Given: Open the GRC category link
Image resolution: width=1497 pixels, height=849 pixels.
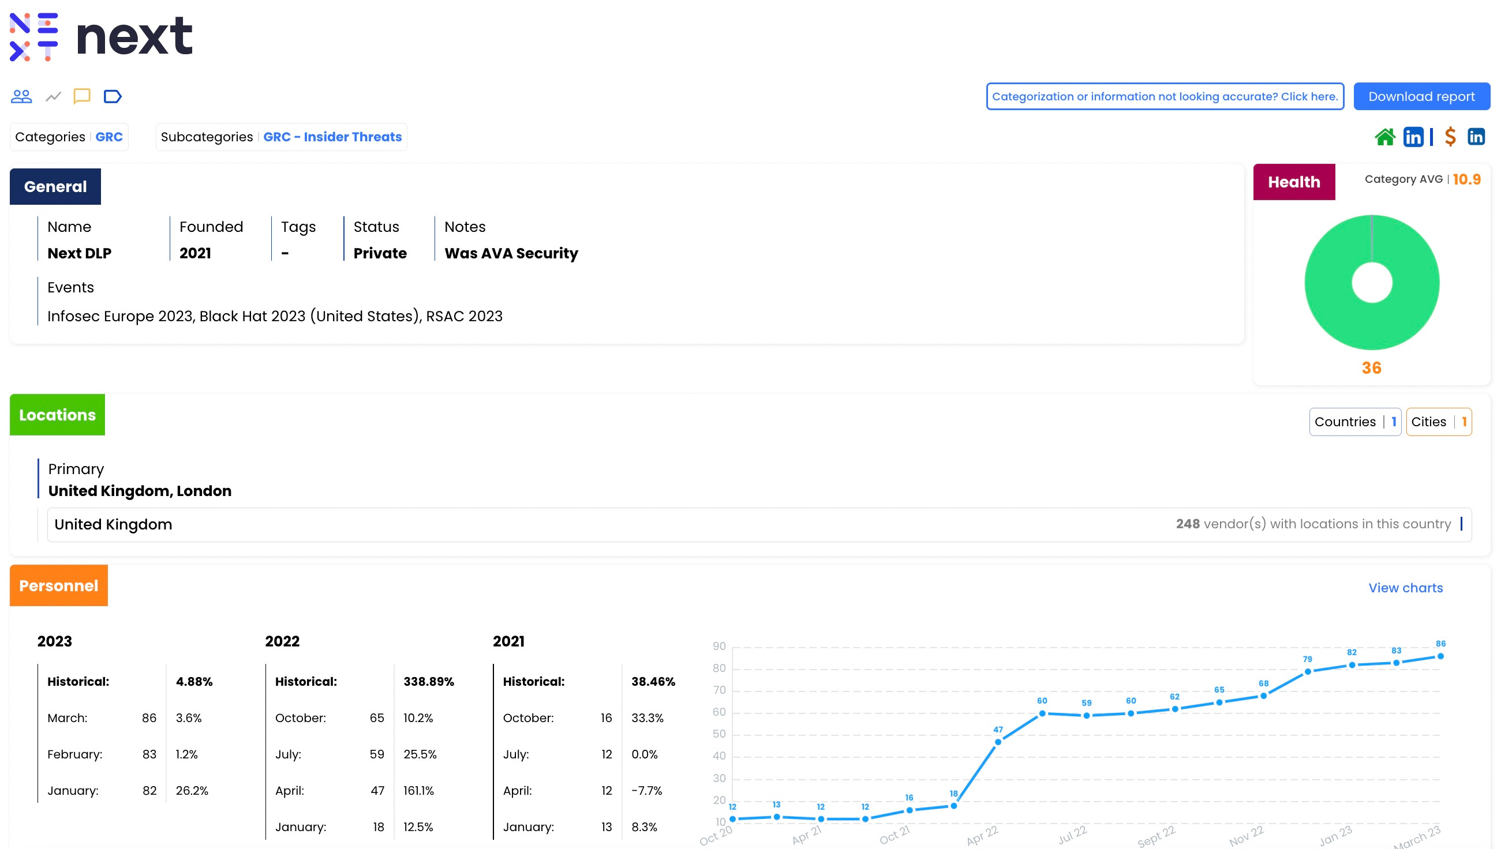Looking at the screenshot, I should pyautogui.click(x=109, y=137).
